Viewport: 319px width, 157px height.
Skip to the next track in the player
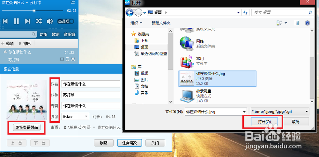[x=27, y=21]
